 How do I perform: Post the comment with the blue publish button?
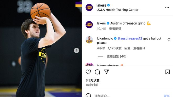[167, 96]
